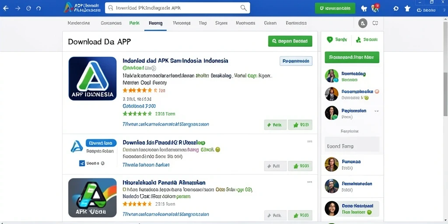The height and width of the screenshot is (224, 448).
Task: Toggle the blue checkbox in second listing
Action: click(x=82, y=164)
